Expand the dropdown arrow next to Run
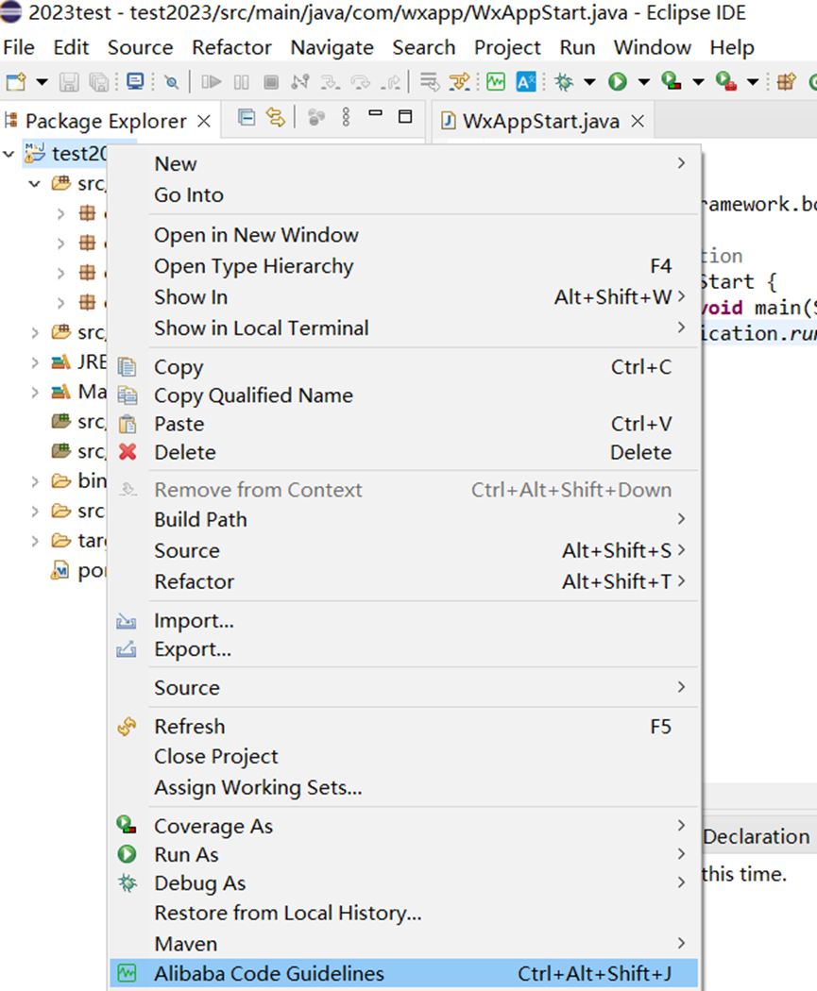 (643, 83)
